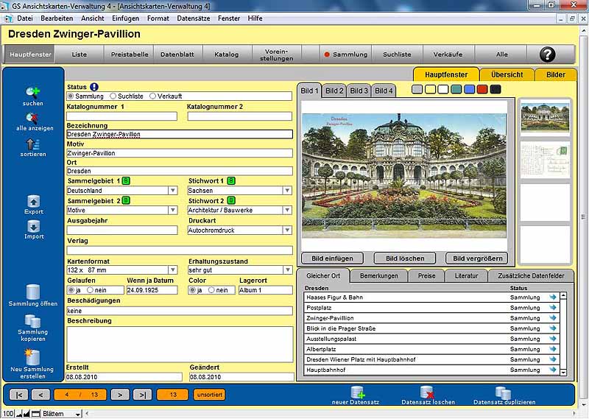Go to first record button
This screenshot has width=589, height=419.
tap(19, 395)
